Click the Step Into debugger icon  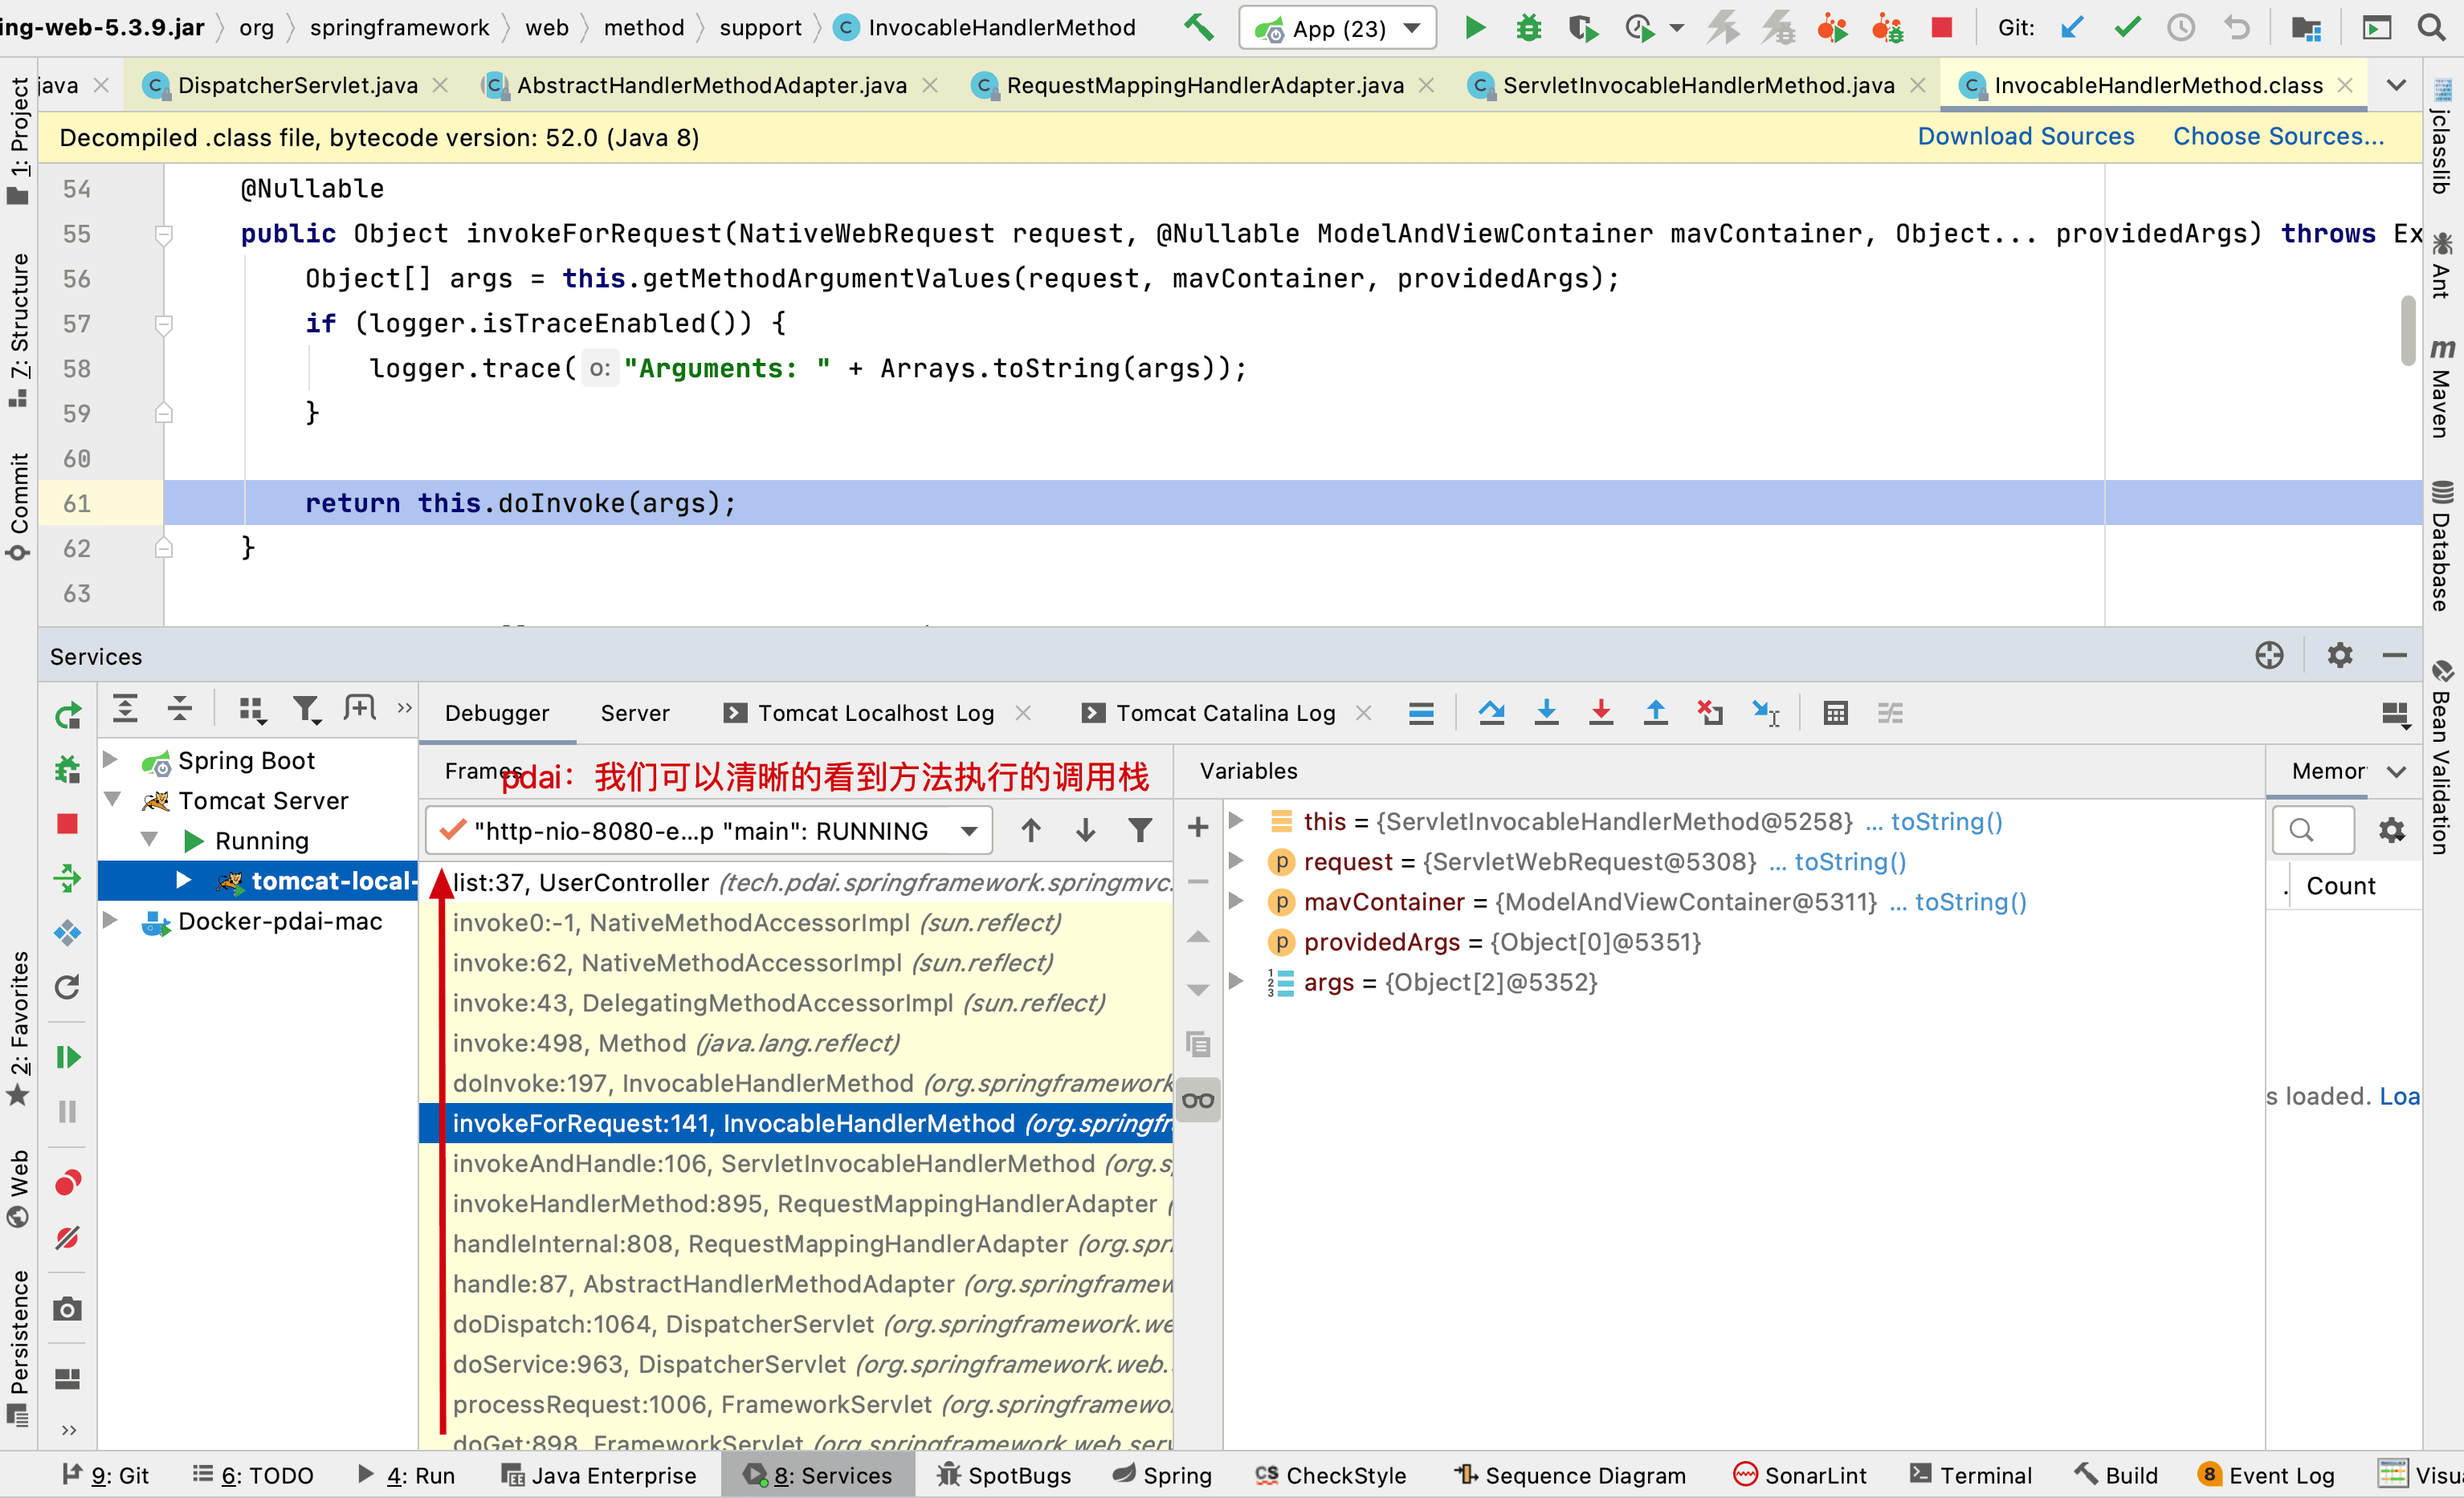(1546, 713)
